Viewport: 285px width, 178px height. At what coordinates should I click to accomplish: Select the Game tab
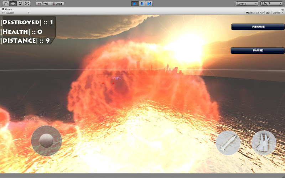pyautogui.click(x=7, y=9)
